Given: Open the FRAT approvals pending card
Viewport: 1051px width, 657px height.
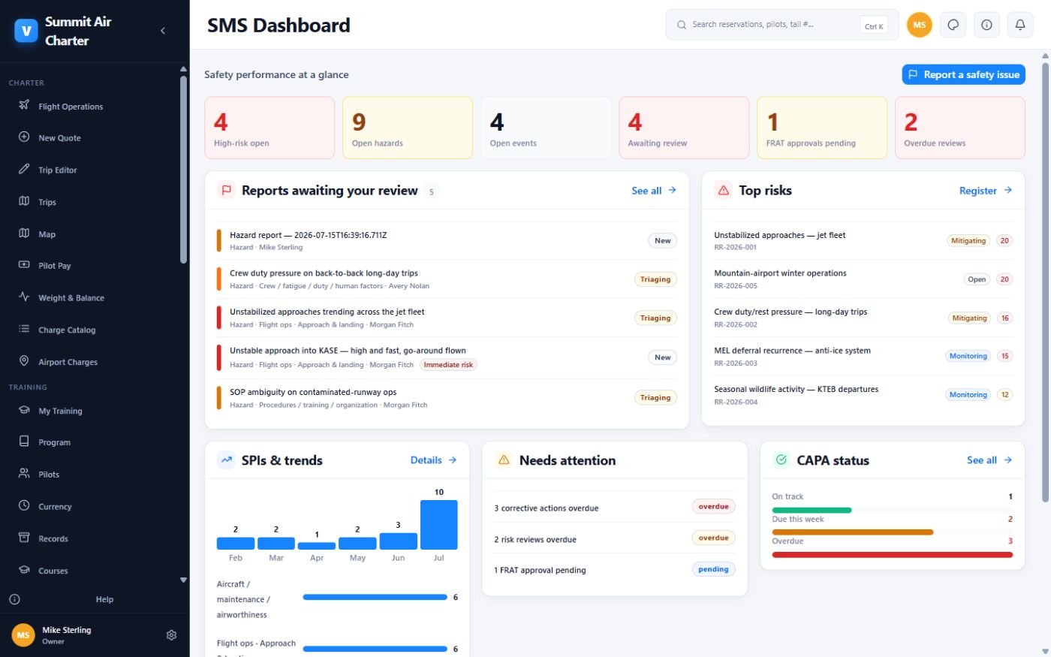Looking at the screenshot, I should coord(822,128).
